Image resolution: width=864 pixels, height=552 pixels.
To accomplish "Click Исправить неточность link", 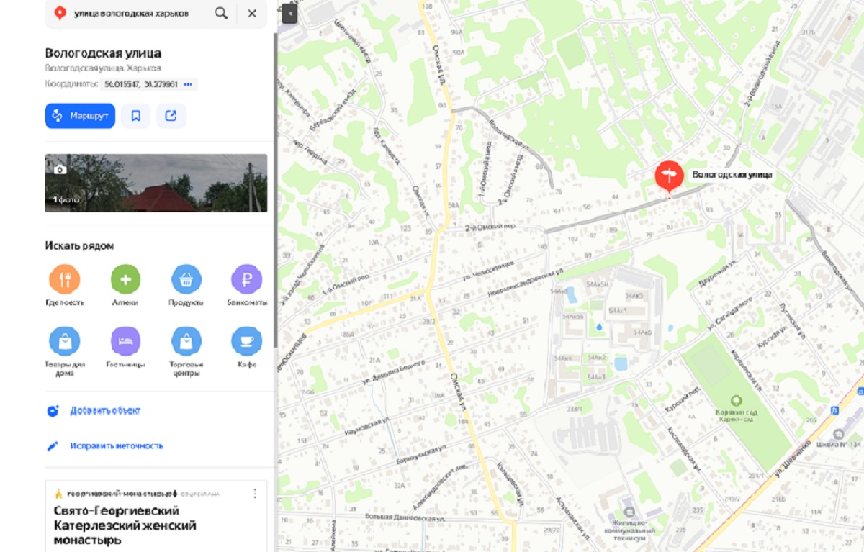I will [x=117, y=446].
